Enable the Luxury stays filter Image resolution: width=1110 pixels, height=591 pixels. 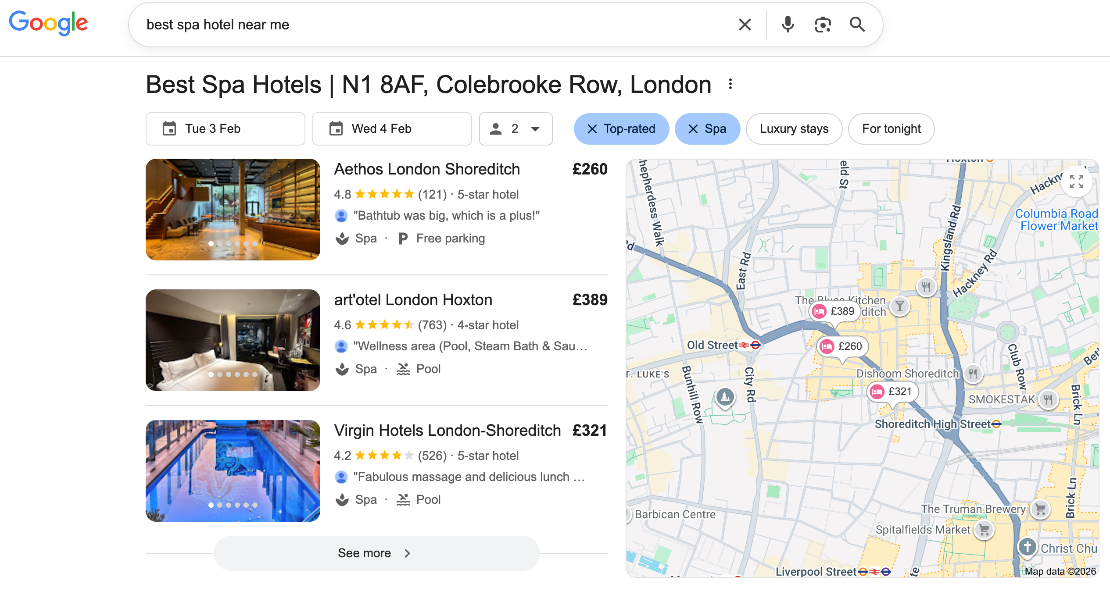pyautogui.click(x=794, y=129)
